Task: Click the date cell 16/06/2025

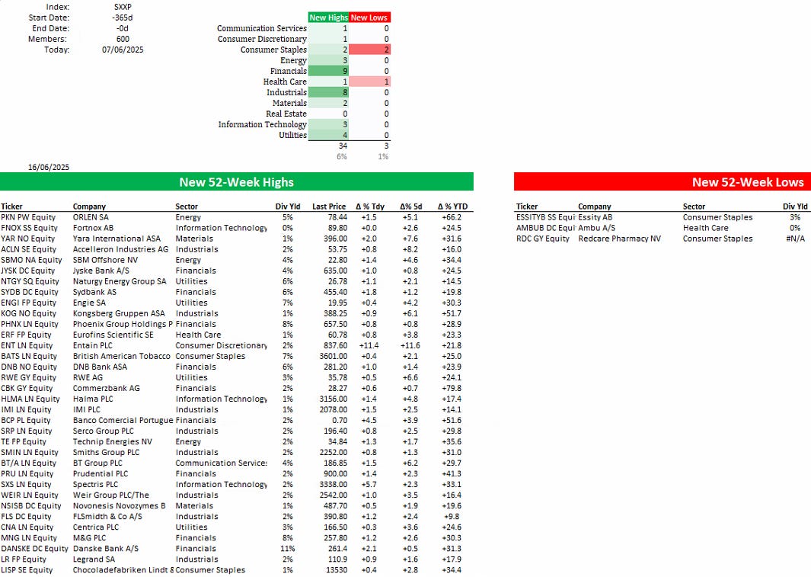Action: pyautogui.click(x=49, y=167)
